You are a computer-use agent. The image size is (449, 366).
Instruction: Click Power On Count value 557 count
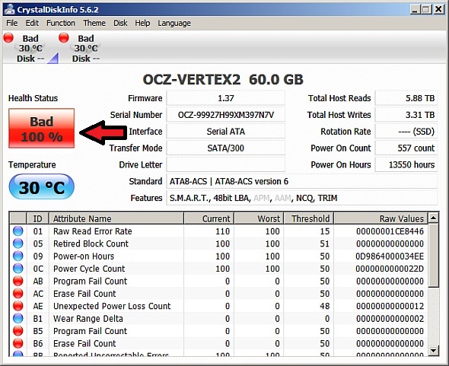click(406, 148)
